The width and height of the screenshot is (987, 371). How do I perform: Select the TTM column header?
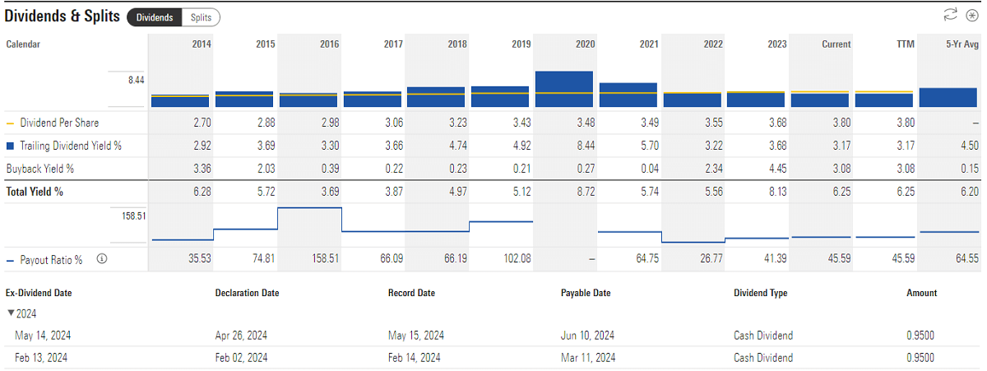point(906,44)
